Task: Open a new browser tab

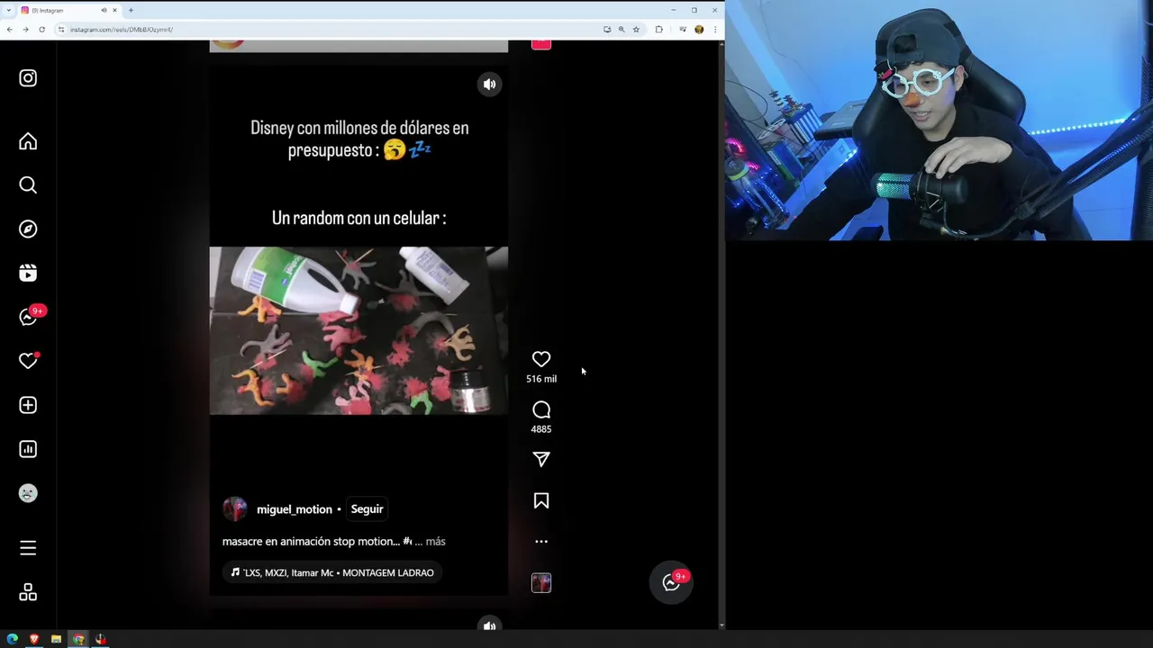Action: click(x=131, y=10)
